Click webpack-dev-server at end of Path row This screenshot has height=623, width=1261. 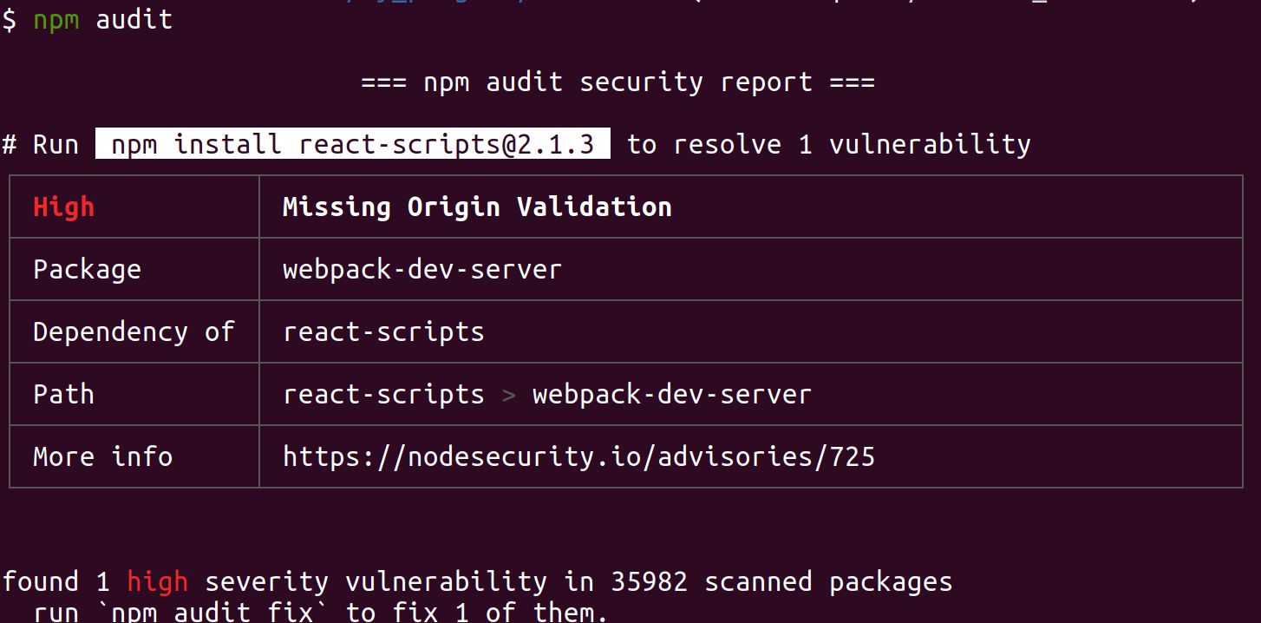tap(671, 394)
